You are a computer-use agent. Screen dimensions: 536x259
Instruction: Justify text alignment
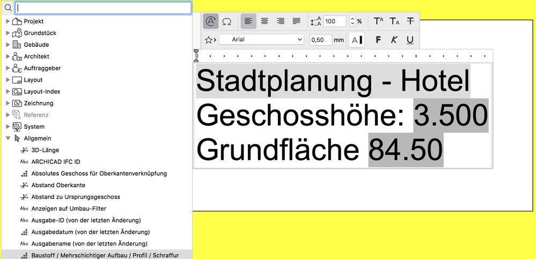pyautogui.click(x=296, y=21)
